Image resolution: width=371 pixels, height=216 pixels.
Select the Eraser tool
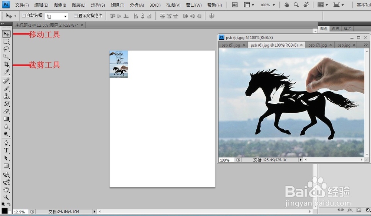(x=6, y=111)
